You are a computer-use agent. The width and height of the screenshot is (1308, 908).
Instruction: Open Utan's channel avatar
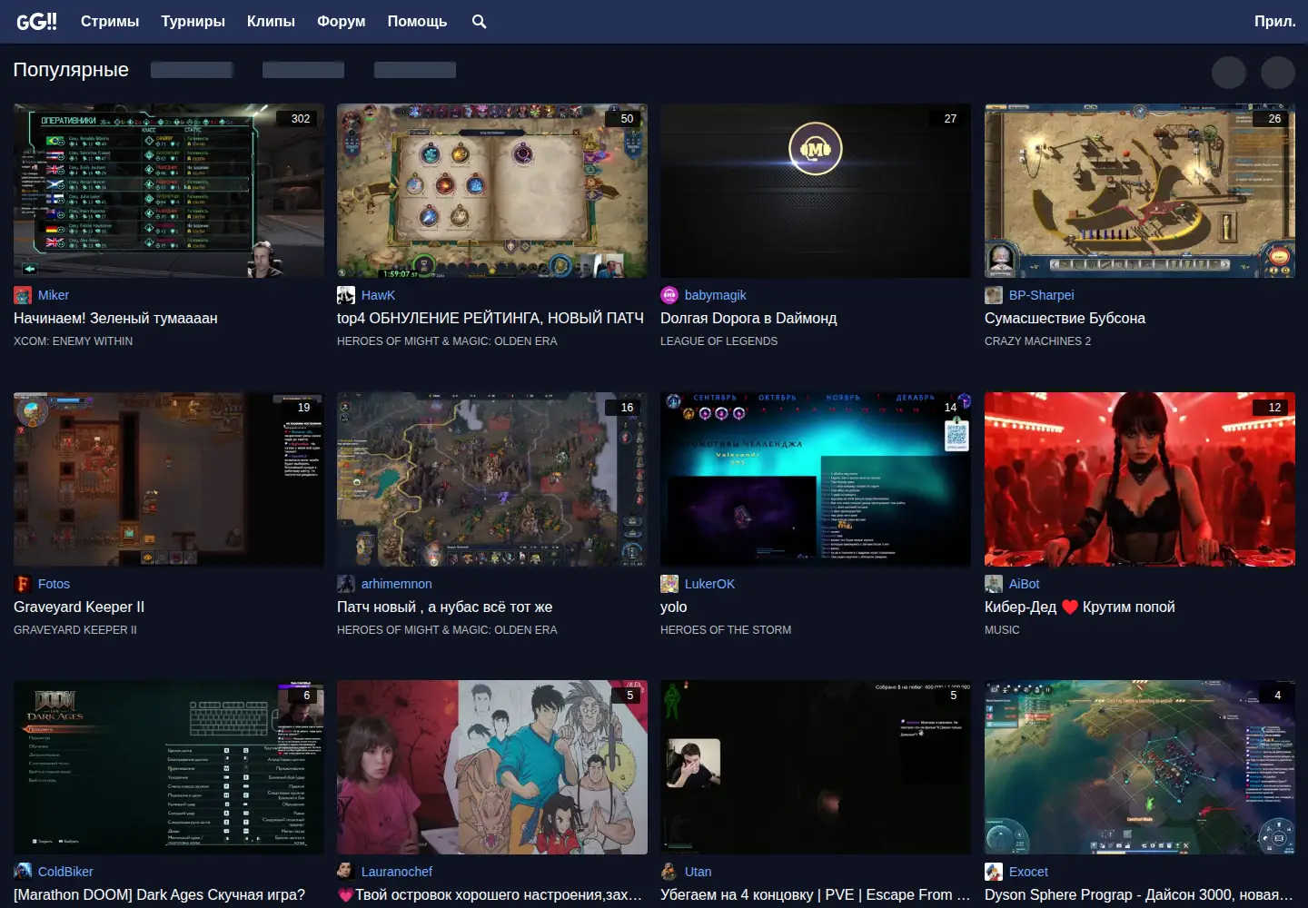tap(669, 872)
